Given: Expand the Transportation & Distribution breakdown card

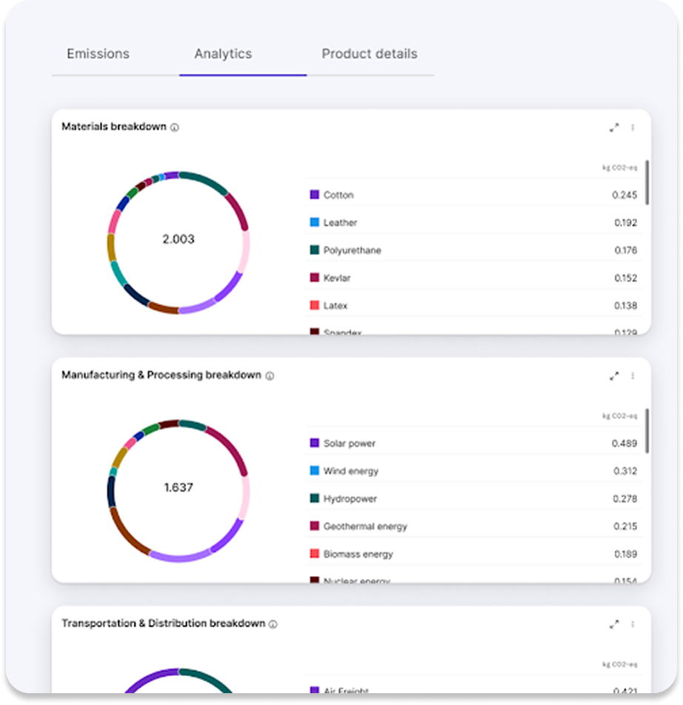Looking at the screenshot, I should point(613,624).
